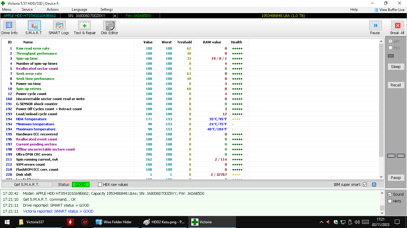The image size is (407, 228).
Task: Enable the Hints checkbox
Action: 390,201
